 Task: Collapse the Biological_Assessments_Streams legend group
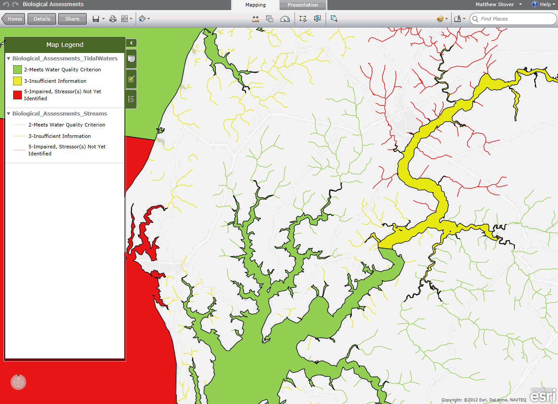click(9, 113)
